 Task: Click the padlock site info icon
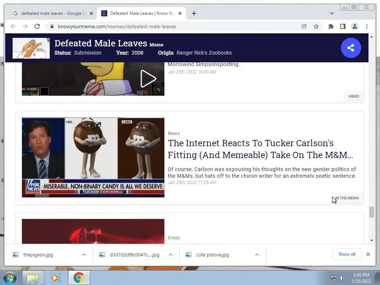[52, 26]
